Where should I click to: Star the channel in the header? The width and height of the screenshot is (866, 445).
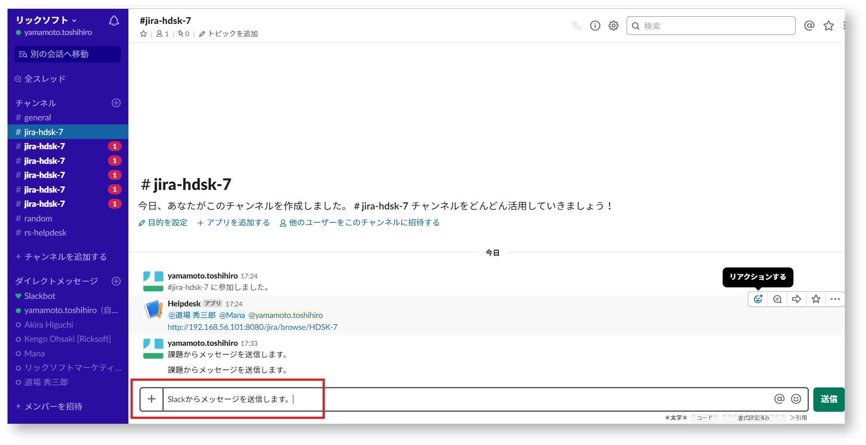tap(143, 34)
